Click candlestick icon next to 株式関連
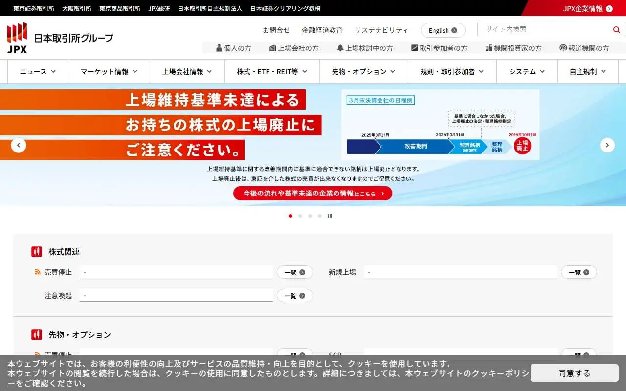626x391 pixels. tap(37, 252)
